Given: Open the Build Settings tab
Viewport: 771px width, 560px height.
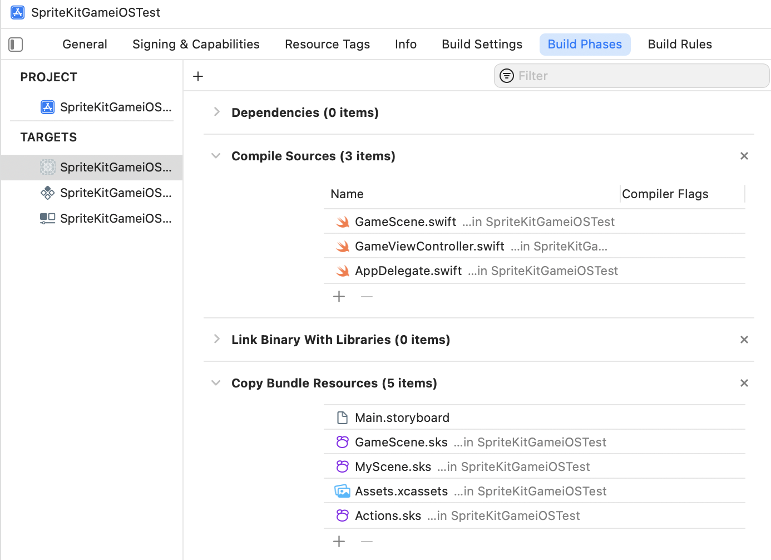Looking at the screenshot, I should (482, 45).
